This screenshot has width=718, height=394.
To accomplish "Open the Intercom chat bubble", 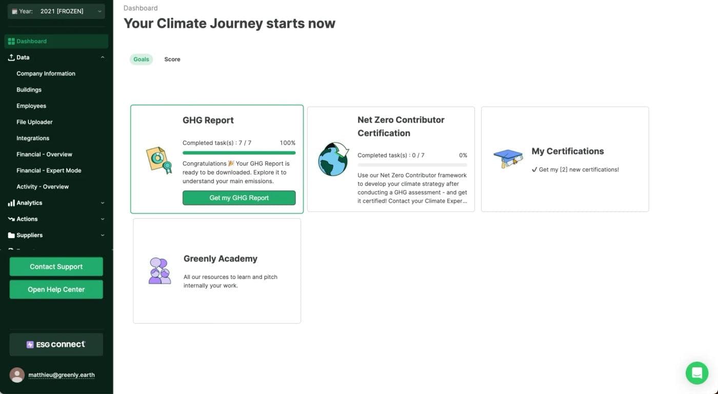I will [x=696, y=373].
